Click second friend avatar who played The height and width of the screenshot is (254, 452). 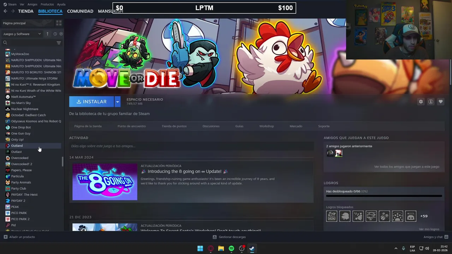[339, 153]
